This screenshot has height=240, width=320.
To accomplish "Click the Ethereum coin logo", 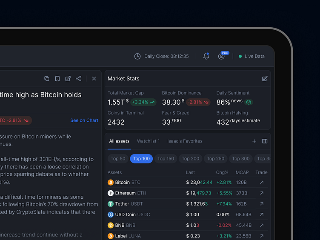I will pos(111,193).
